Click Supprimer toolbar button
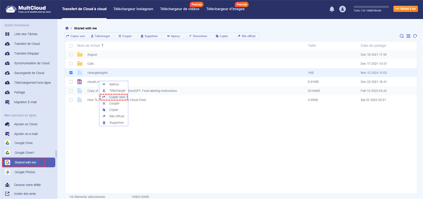This screenshot has width=423, height=199. (x=149, y=36)
